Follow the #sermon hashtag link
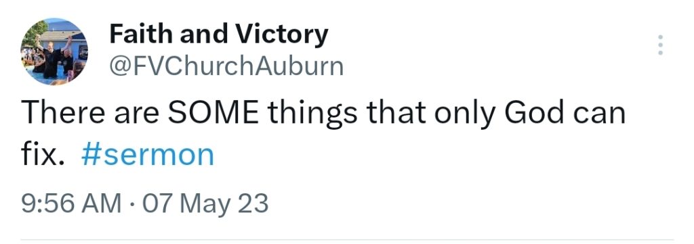This screenshot has height=244, width=694. tap(147, 155)
